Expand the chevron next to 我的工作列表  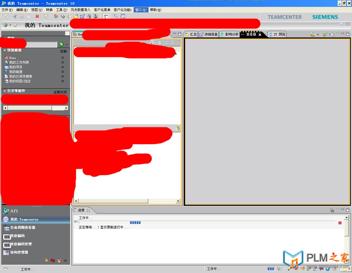point(63,62)
